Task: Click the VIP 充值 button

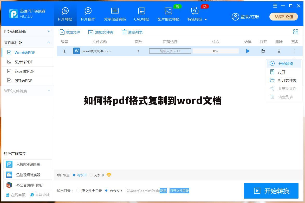Action: pos(284,17)
